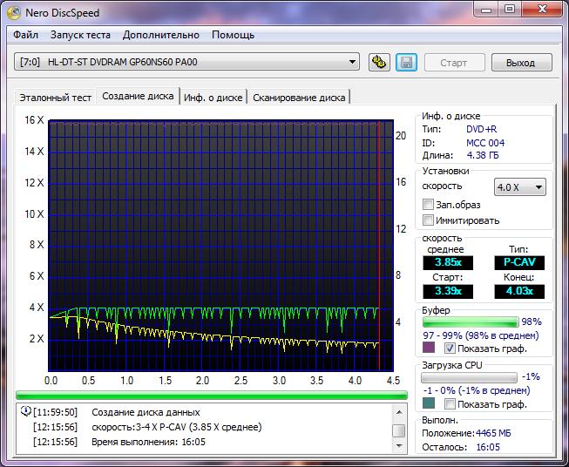
Task: Enable the Зап.образ checkbox
Action: [x=428, y=204]
